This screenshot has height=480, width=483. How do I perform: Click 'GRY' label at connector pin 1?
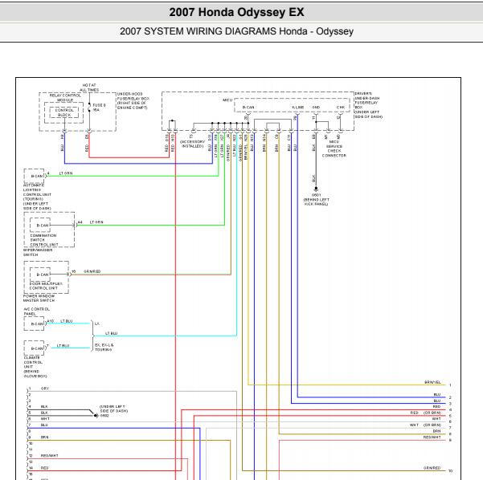[x=45, y=388]
